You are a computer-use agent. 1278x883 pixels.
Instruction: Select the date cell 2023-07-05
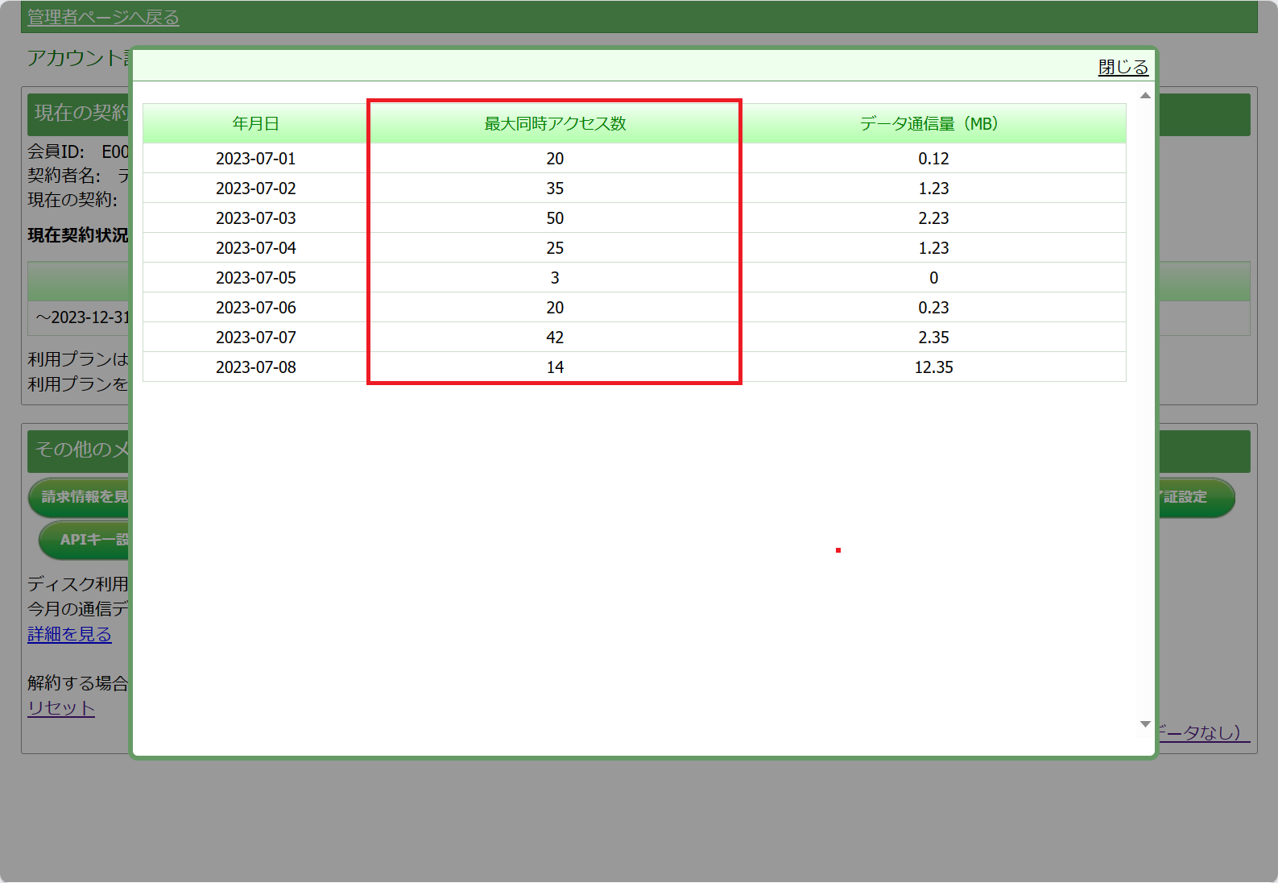(x=255, y=278)
